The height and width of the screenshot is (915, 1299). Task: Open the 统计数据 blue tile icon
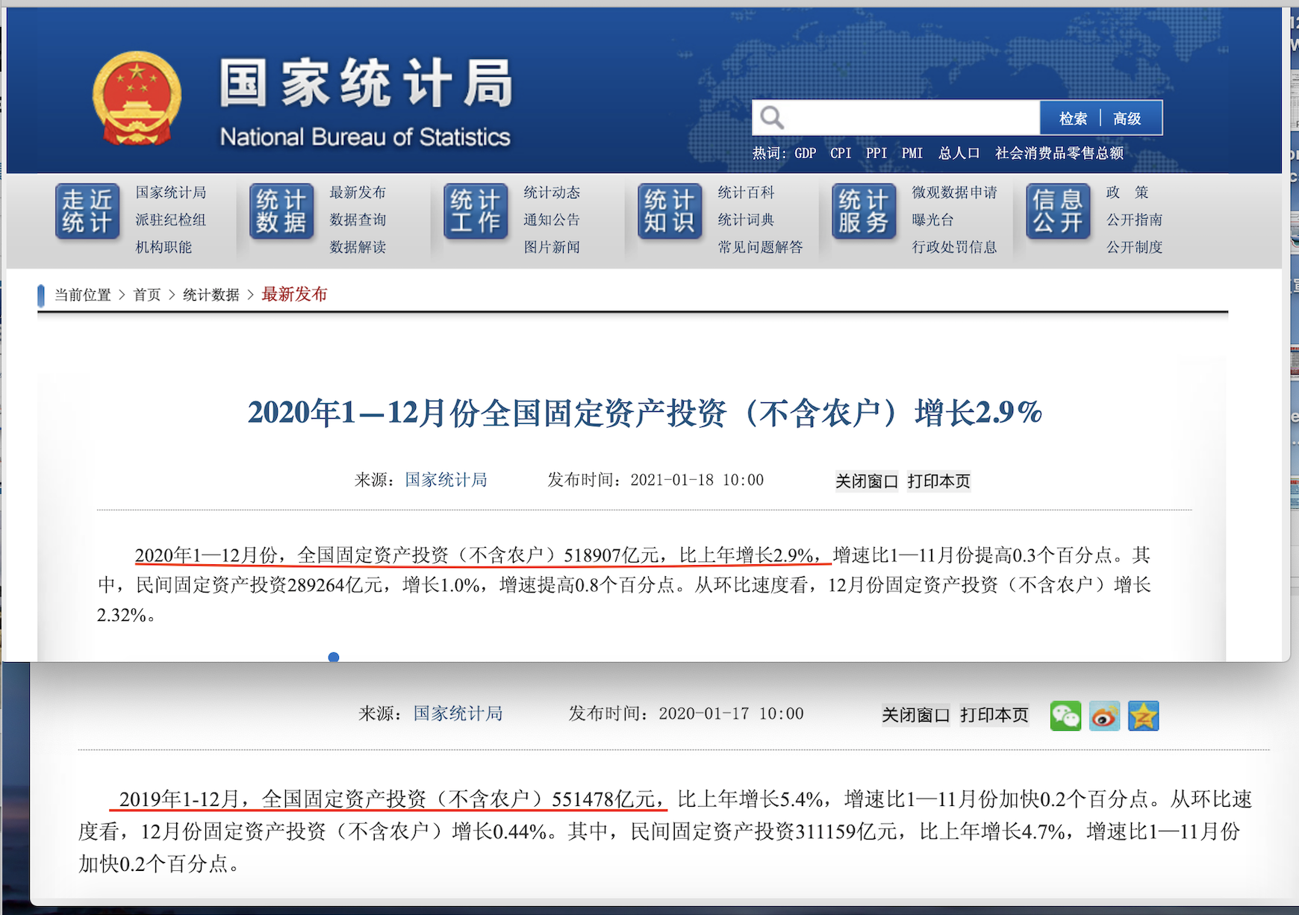point(281,211)
